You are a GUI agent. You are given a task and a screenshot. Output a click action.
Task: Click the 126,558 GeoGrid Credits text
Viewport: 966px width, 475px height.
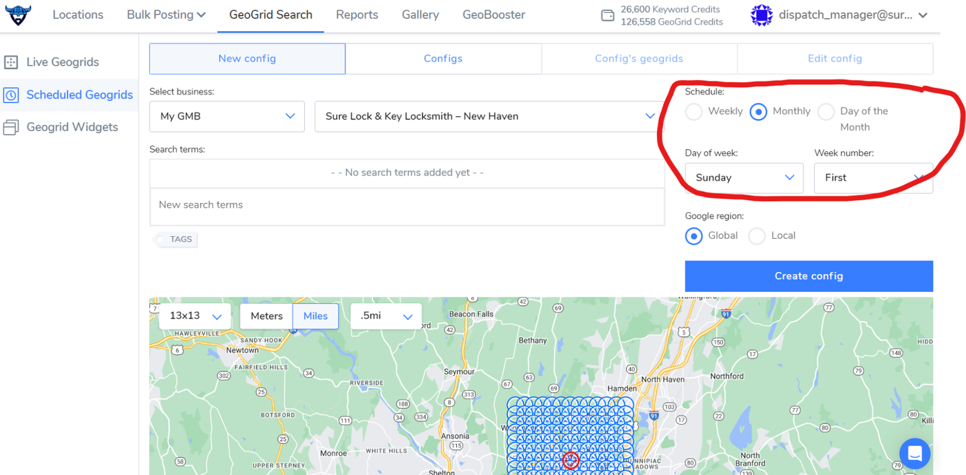[x=671, y=22]
